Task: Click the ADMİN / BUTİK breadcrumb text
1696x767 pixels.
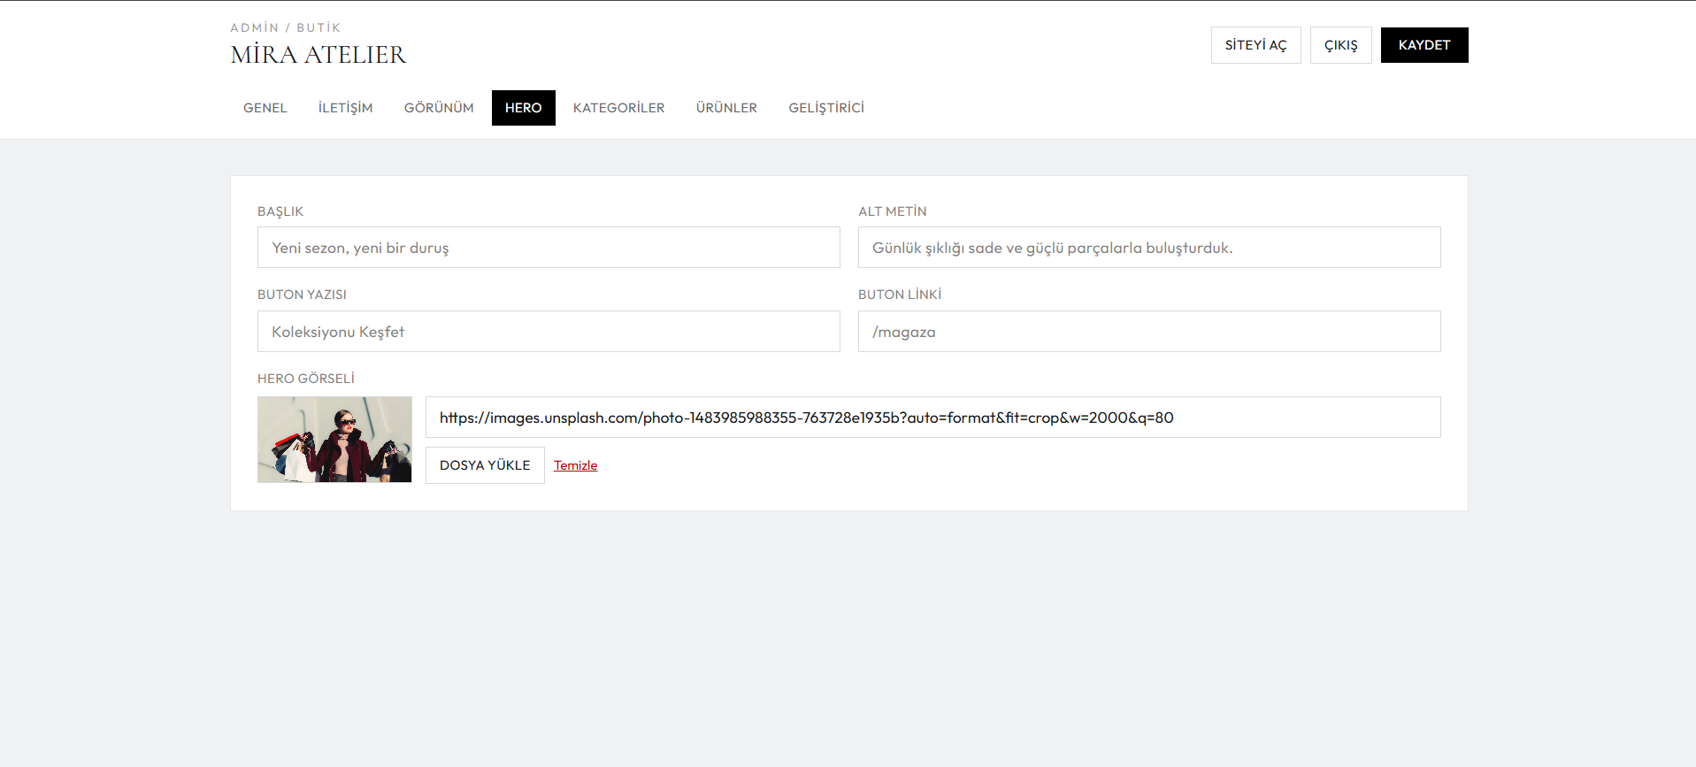Action: (x=285, y=27)
